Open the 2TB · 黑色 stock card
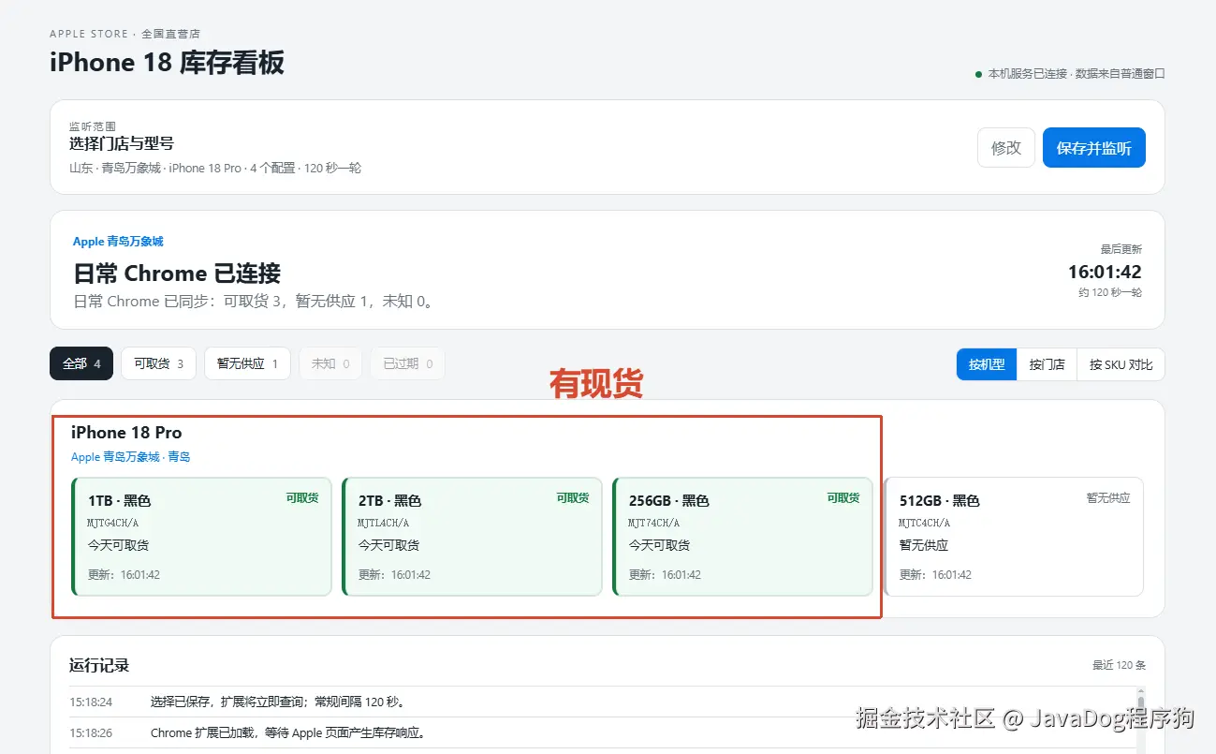This screenshot has height=754, width=1216. coord(472,537)
